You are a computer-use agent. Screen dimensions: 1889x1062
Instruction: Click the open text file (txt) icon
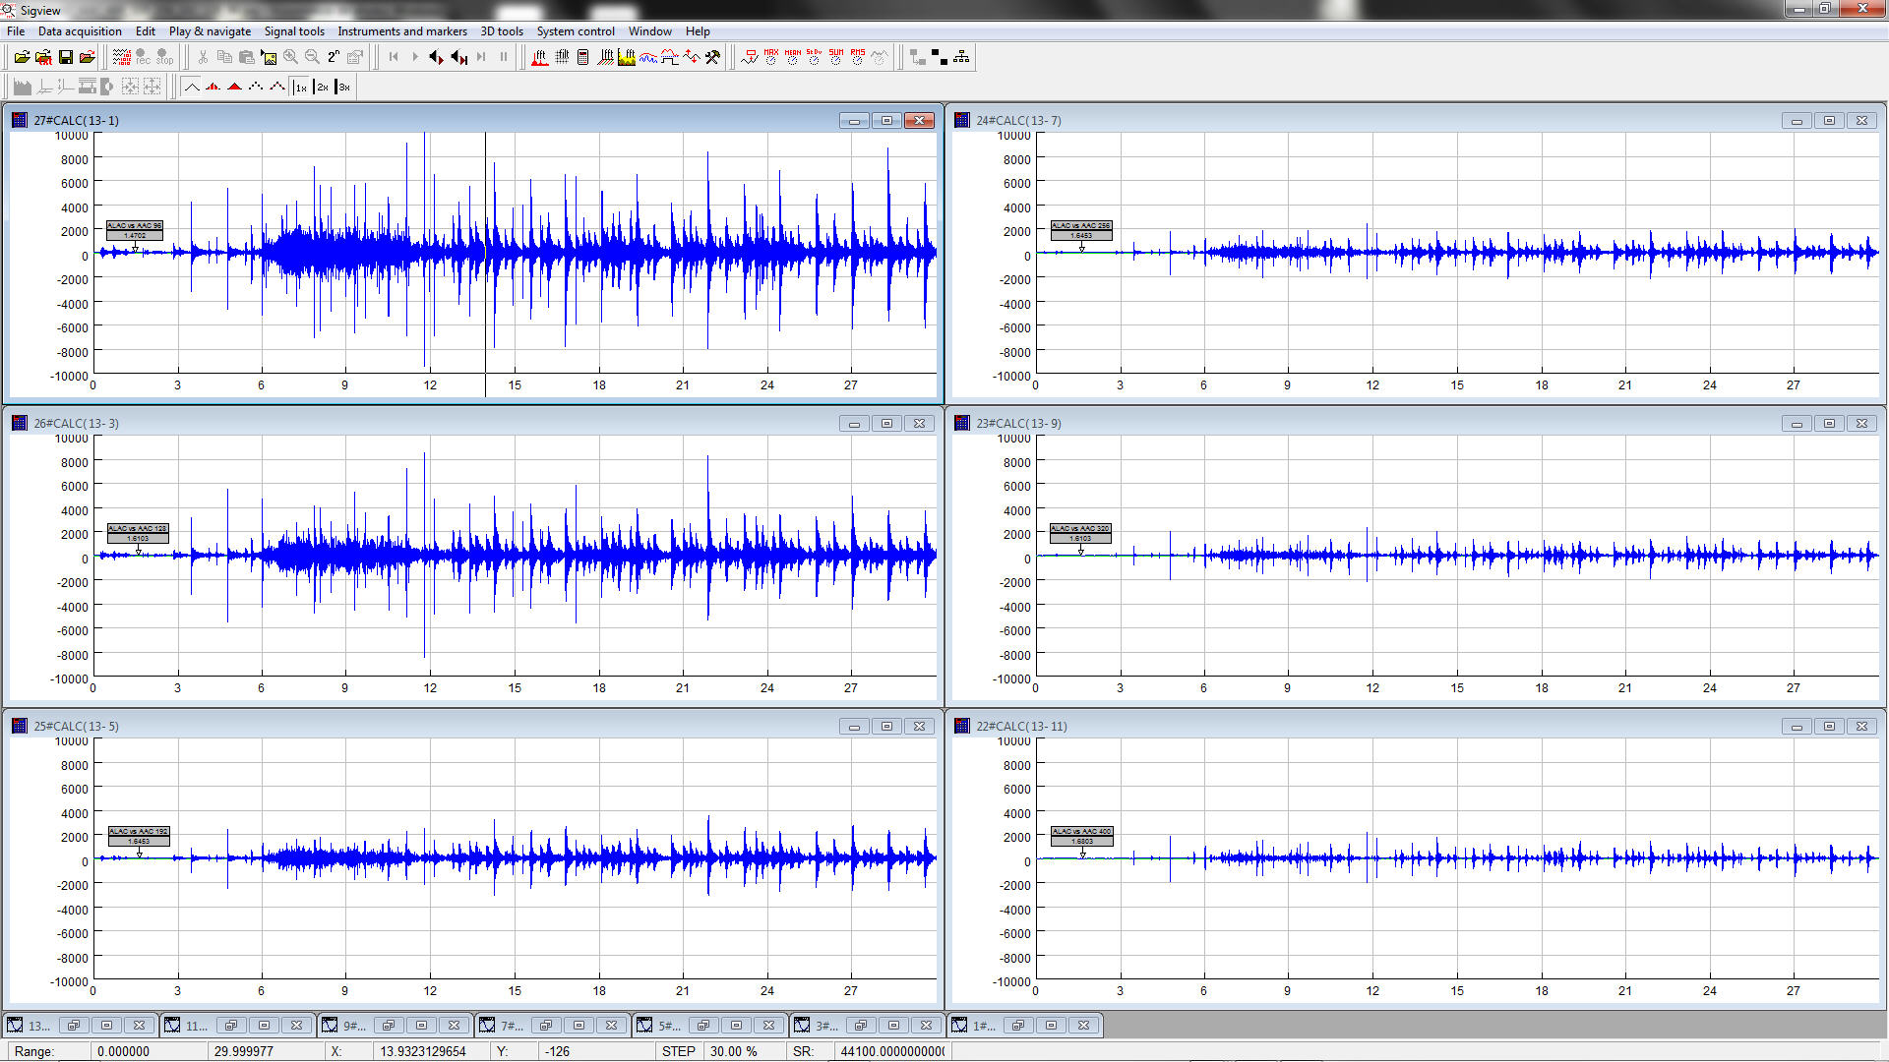point(43,57)
